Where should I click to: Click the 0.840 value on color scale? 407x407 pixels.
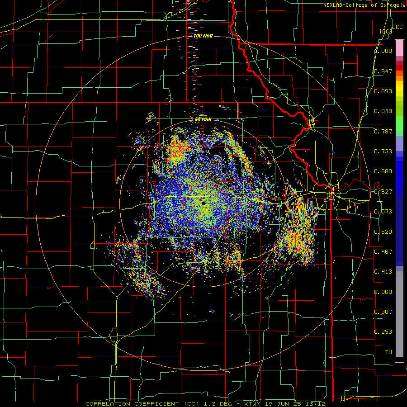(x=383, y=111)
